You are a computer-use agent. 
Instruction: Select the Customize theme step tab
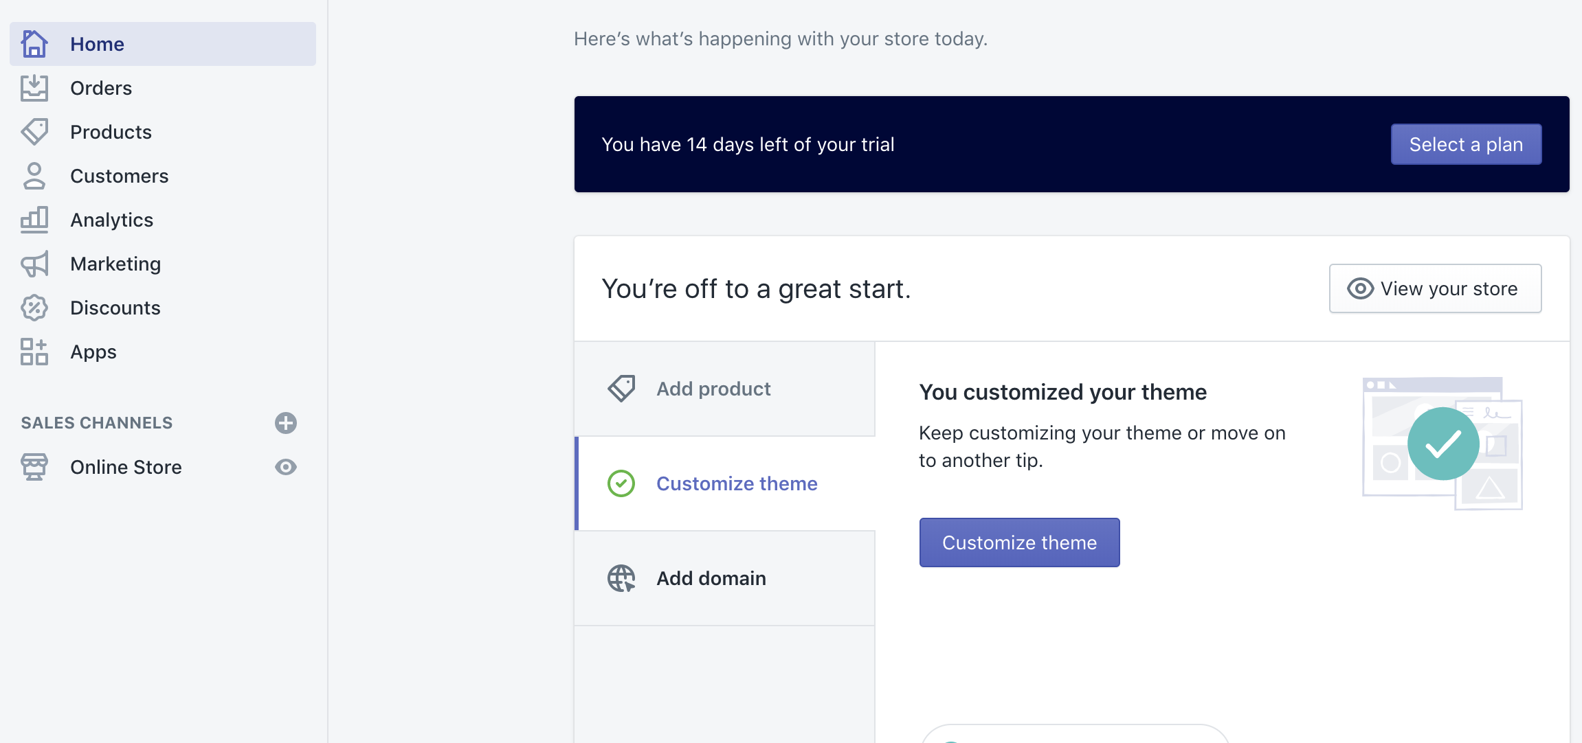(724, 483)
